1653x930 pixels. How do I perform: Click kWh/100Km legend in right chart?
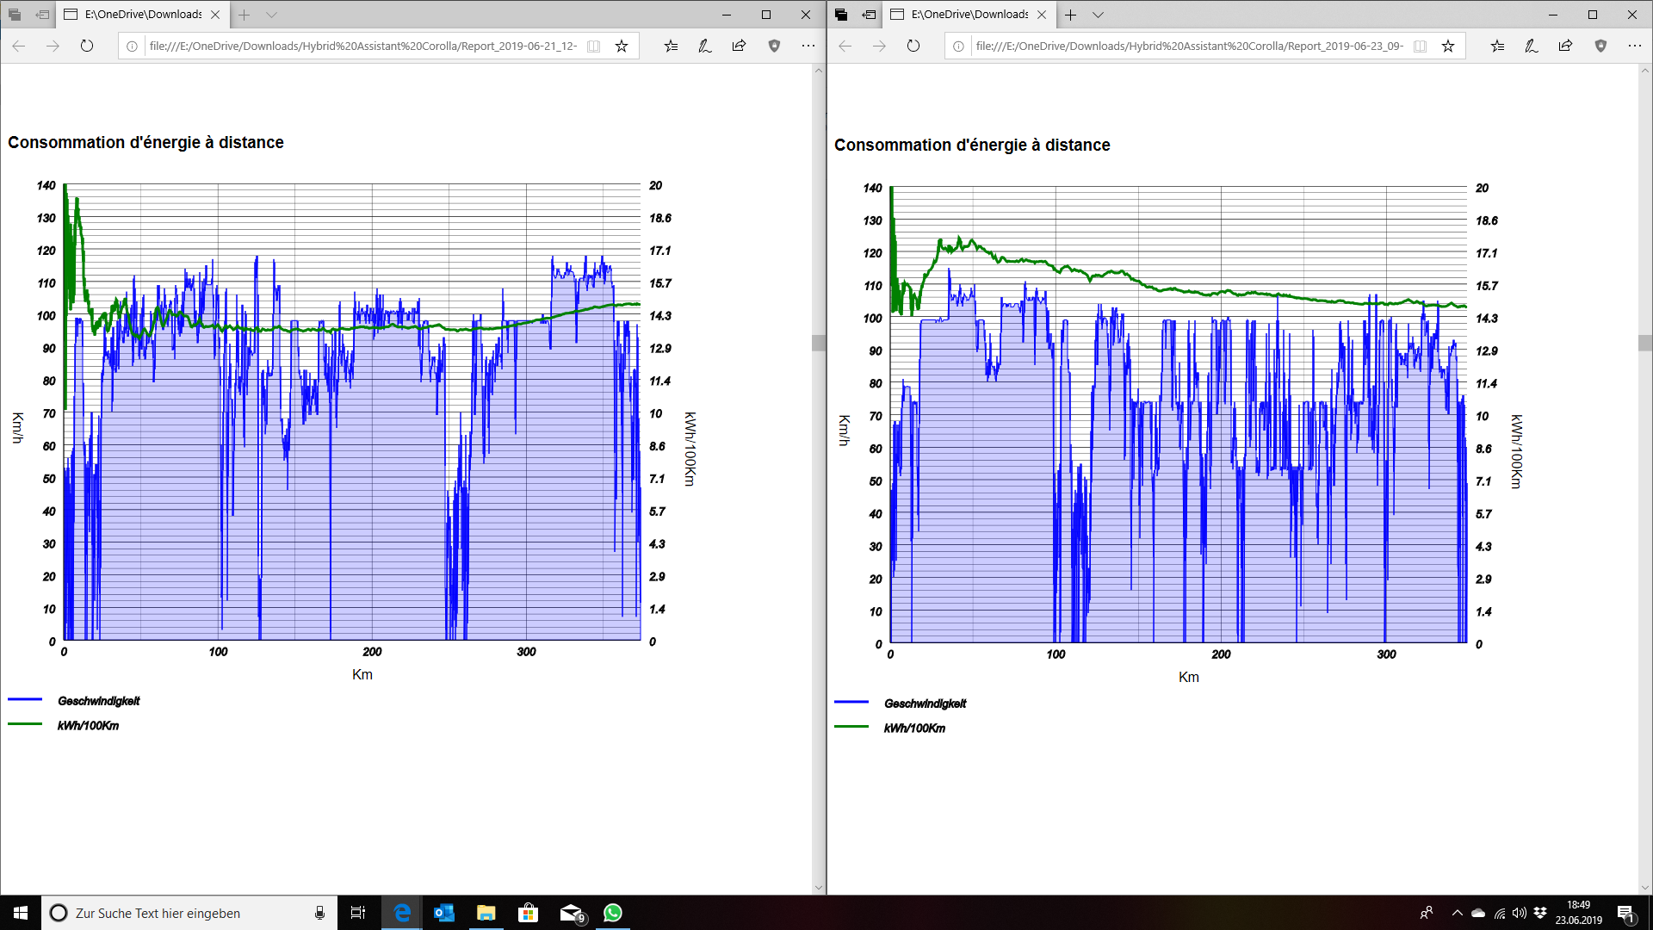[915, 728]
